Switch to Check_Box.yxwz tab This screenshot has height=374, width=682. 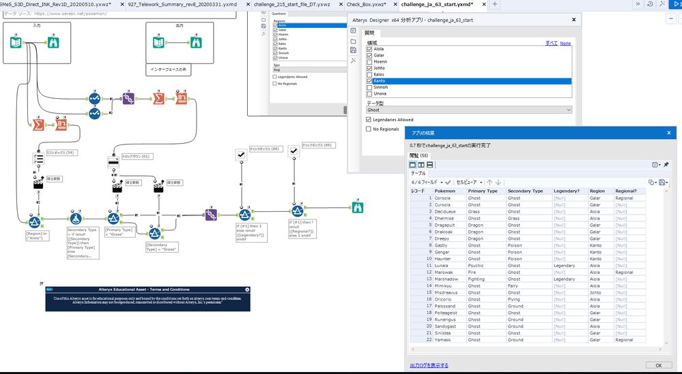366,4
